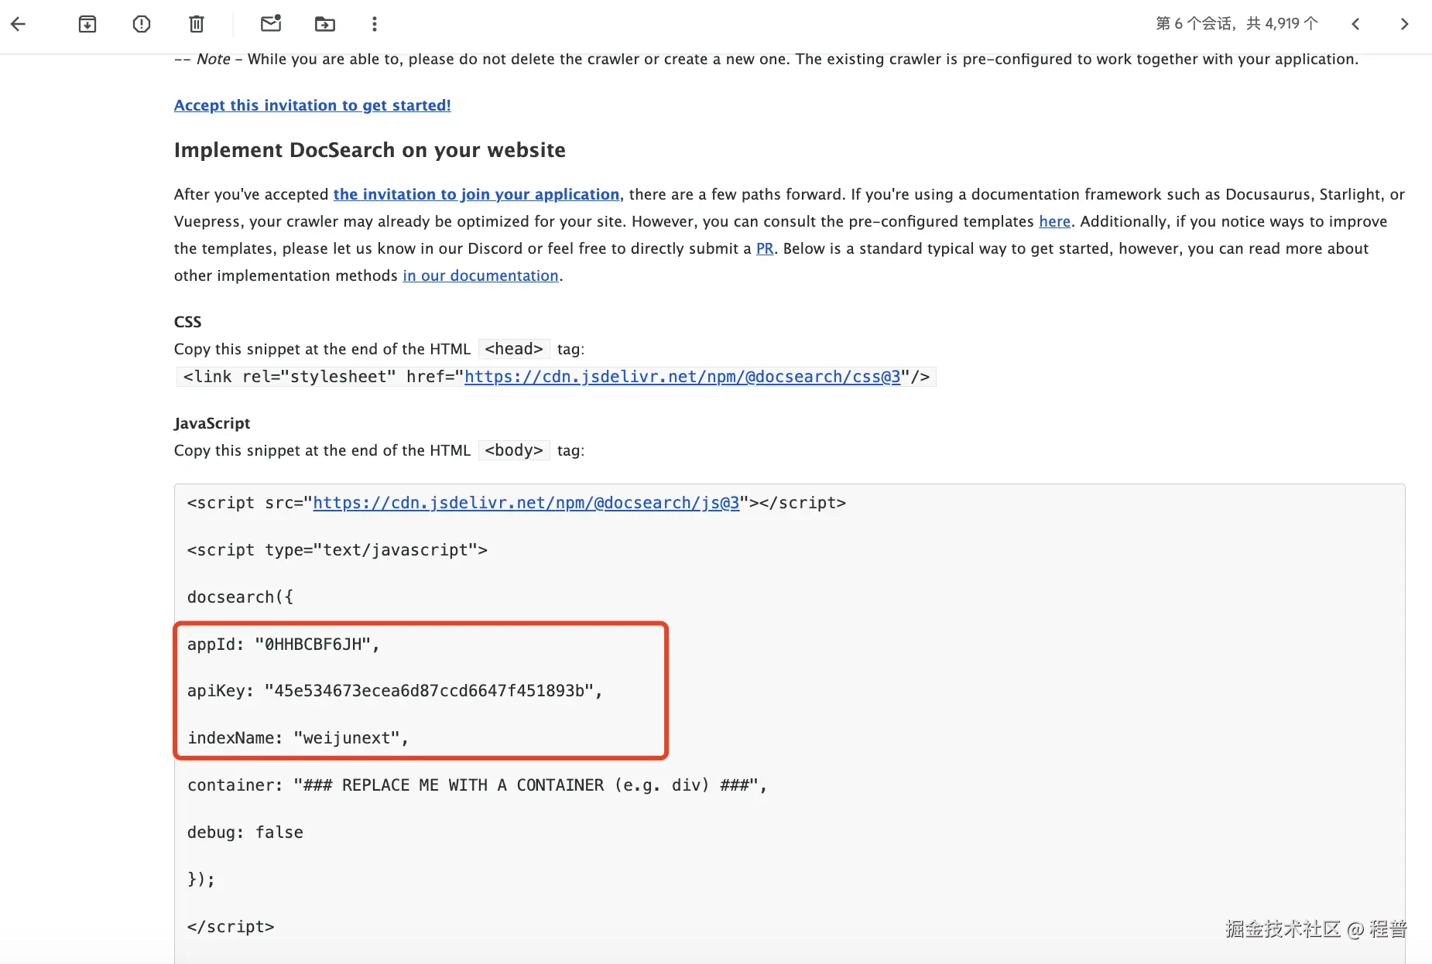Mark the conversation as unread
1432x964 pixels.
[x=271, y=24]
